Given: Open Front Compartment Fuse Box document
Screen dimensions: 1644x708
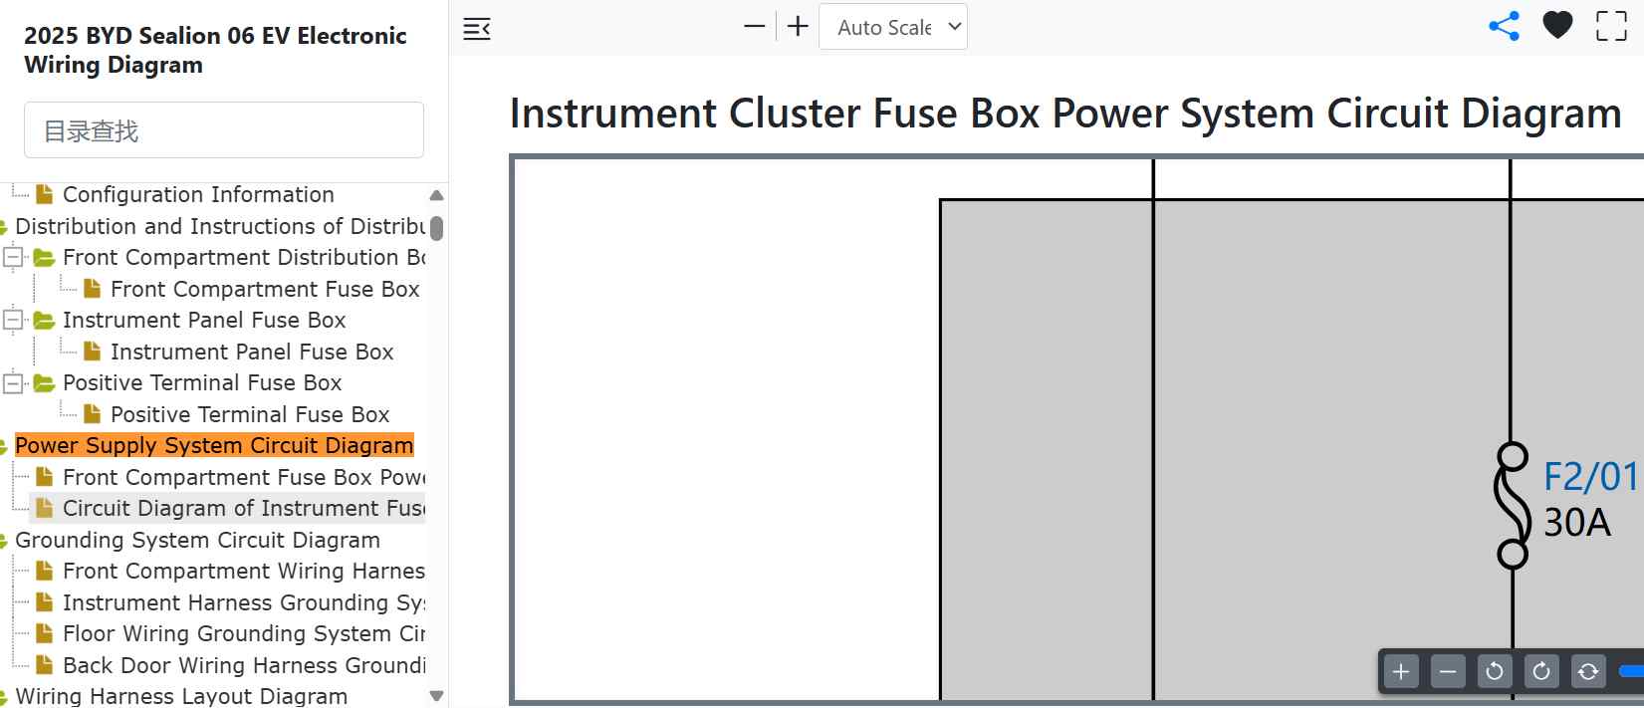Looking at the screenshot, I should 265,289.
